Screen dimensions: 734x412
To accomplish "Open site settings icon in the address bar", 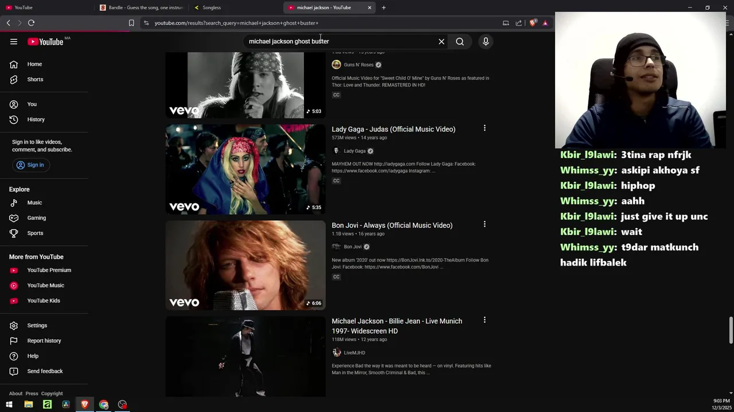I will coord(146,23).
